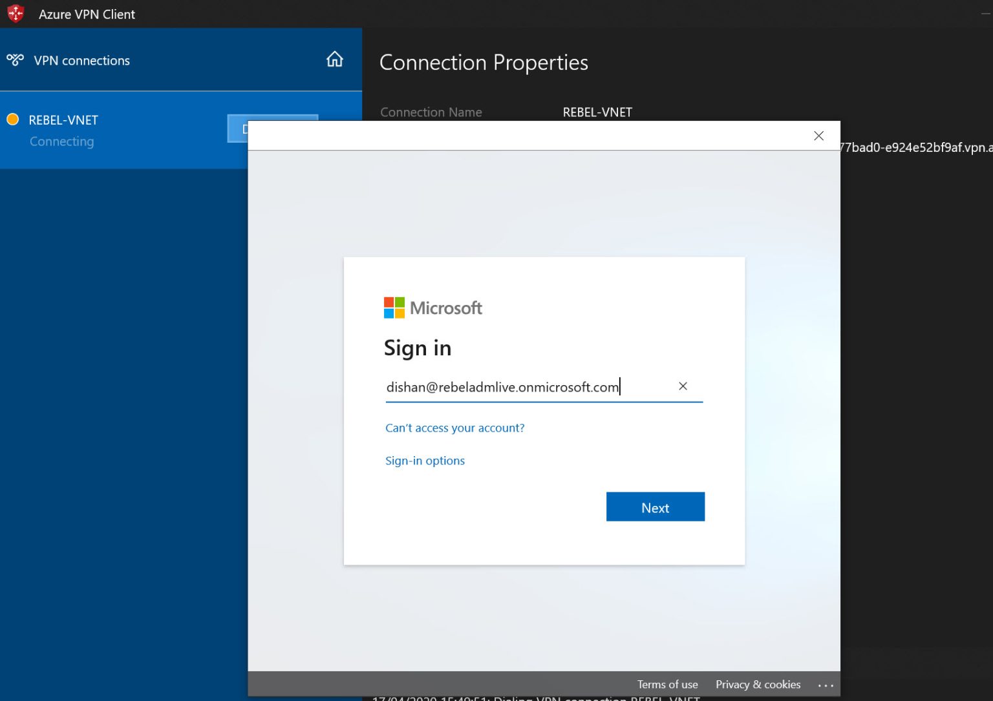The height and width of the screenshot is (701, 993).
Task: Click the REBEL-VNET connection name value
Action: coord(597,112)
